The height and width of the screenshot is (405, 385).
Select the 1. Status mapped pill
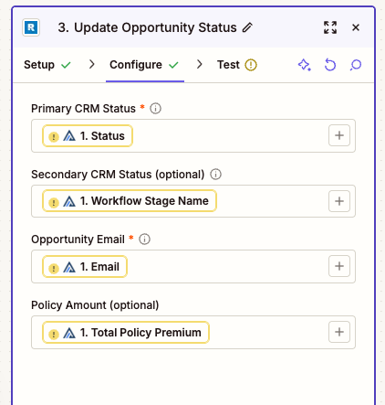[88, 136]
